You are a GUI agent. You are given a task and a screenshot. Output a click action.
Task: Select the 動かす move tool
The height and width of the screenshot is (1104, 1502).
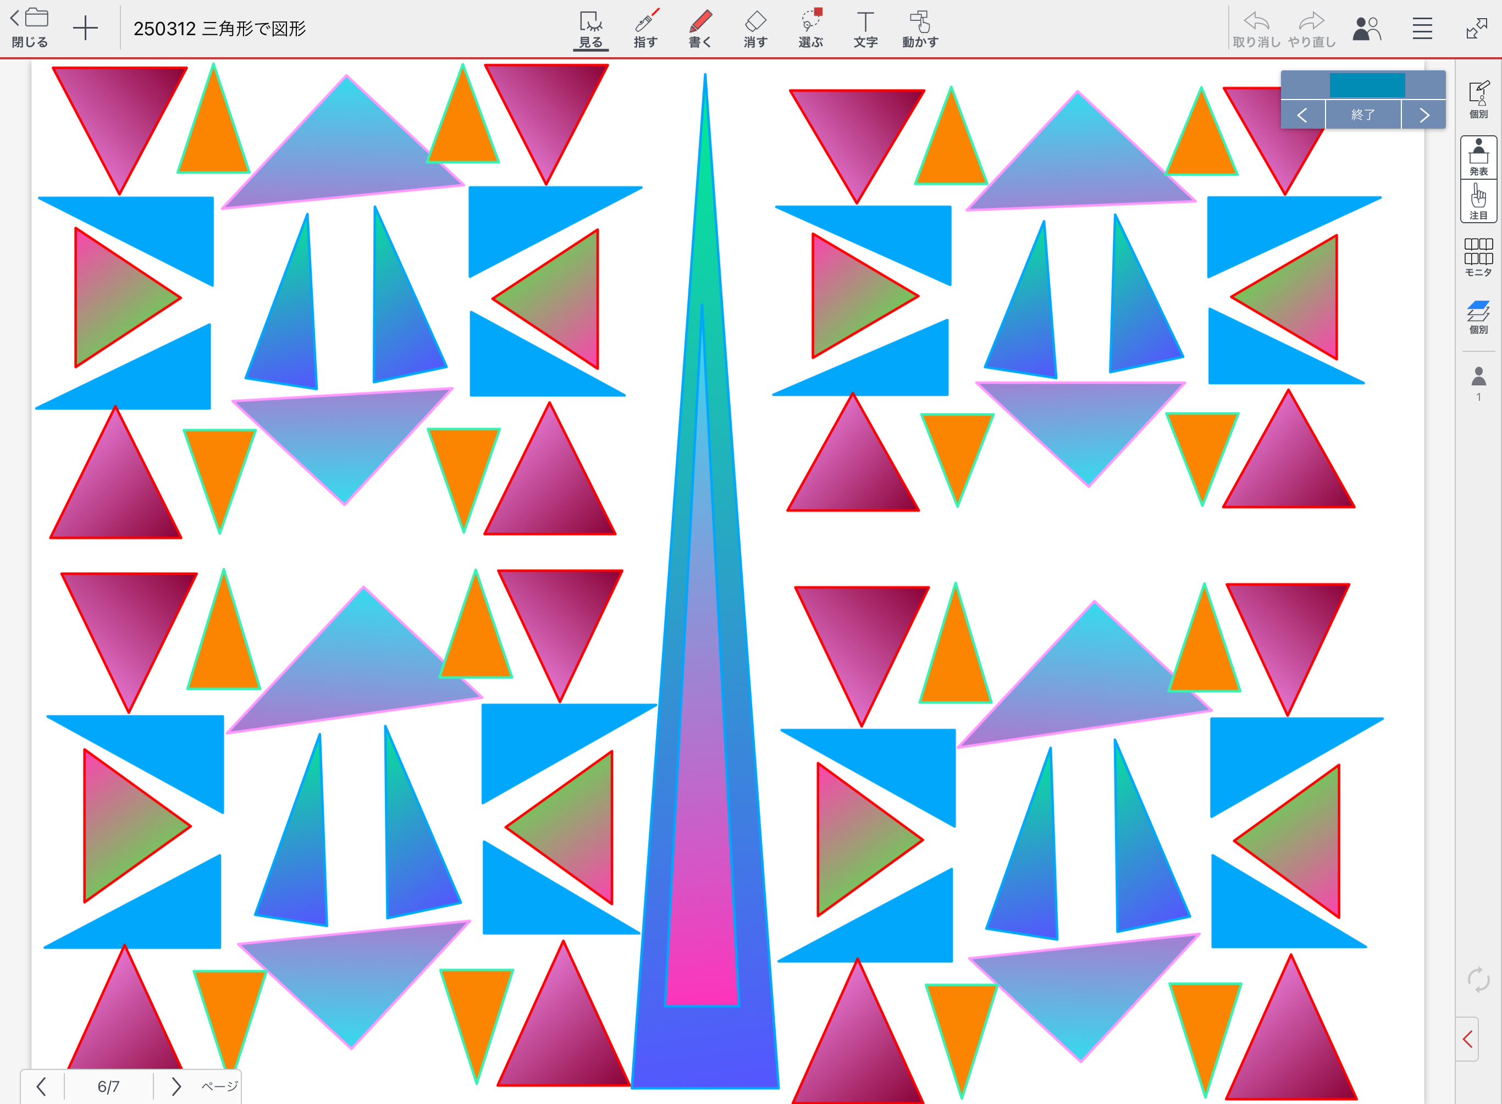(x=920, y=29)
